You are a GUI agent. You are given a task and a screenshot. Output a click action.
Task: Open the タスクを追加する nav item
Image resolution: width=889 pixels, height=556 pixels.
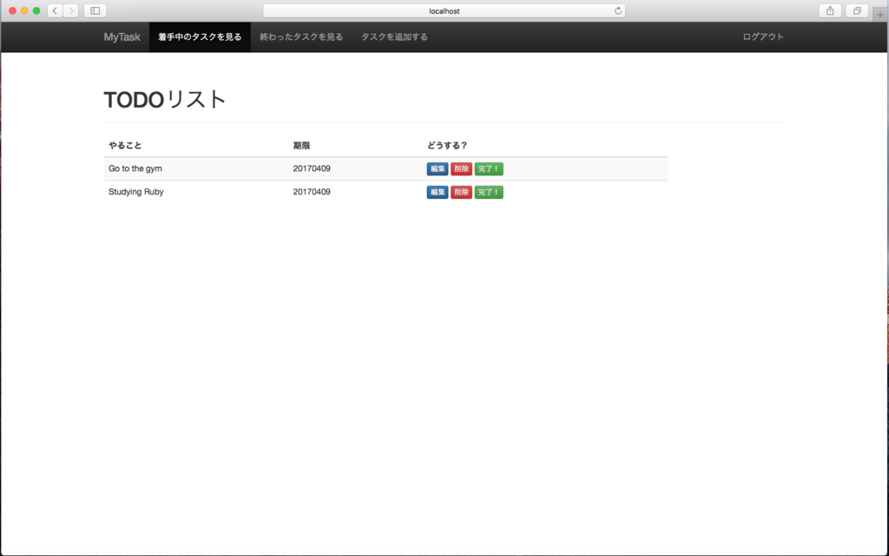(395, 36)
